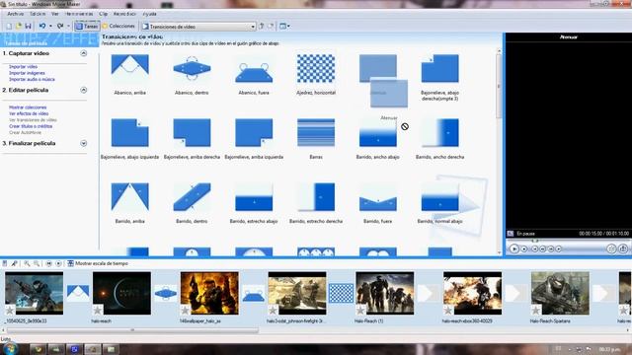Screen dimensions: 632x355
Task: Select the Barrido, dentro transition
Action: 192,203
